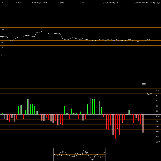Screen dimensions: 161x161
Task: Click the 70 label in mini chart
Action: pyautogui.click(x=104, y=153)
